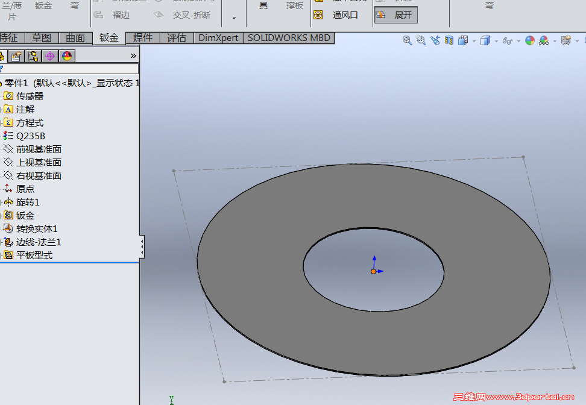
Task: Click the Q235B material entry
Action: click(30, 136)
